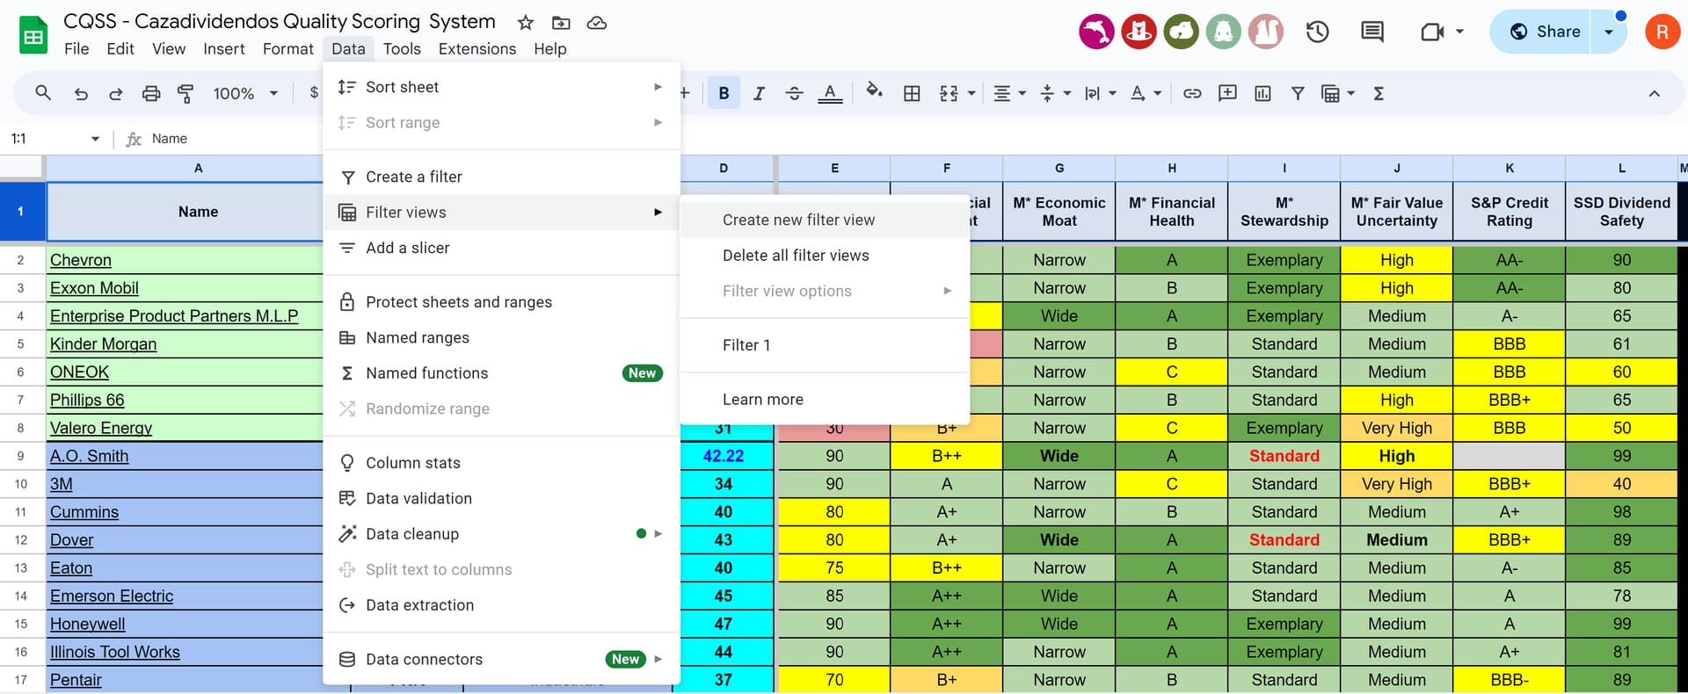The width and height of the screenshot is (1688, 694).
Task: Open the File menu
Action: (76, 49)
